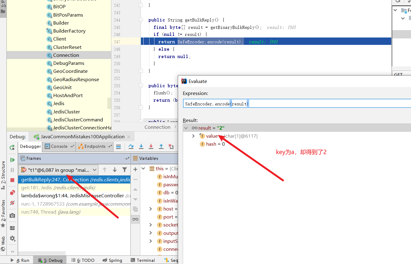
Task: Click the red Force Step Into icon
Action: click(151, 147)
